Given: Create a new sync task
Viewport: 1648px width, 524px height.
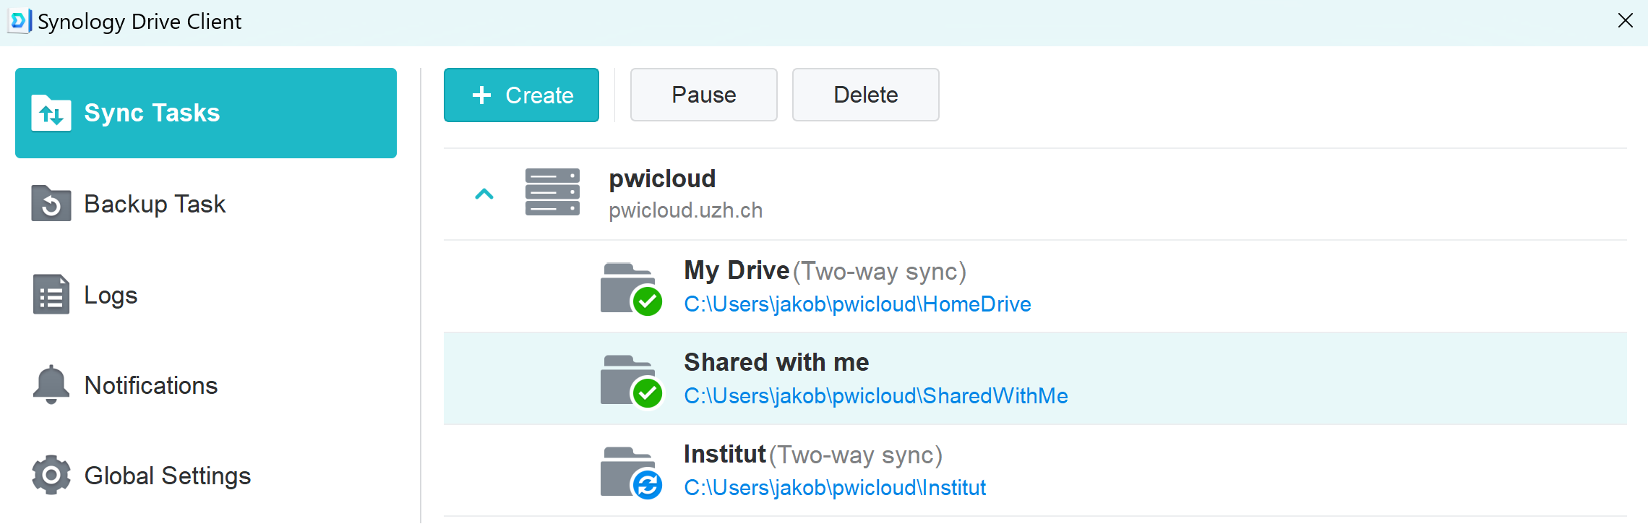Looking at the screenshot, I should pyautogui.click(x=521, y=95).
